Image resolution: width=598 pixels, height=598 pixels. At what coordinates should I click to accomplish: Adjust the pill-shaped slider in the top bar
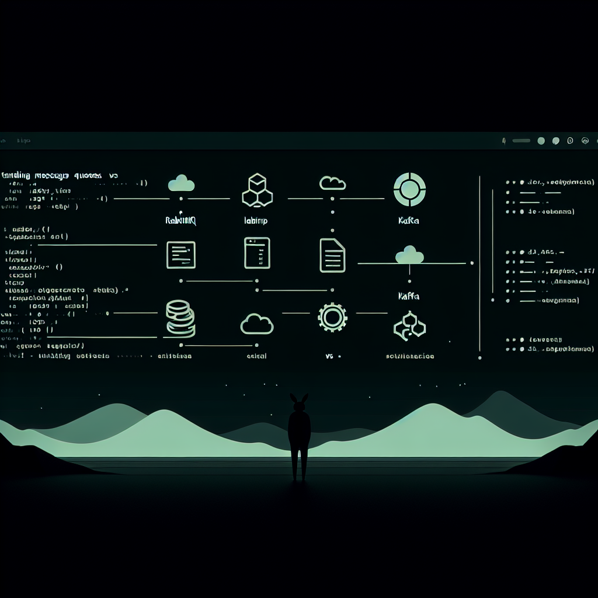coord(521,141)
